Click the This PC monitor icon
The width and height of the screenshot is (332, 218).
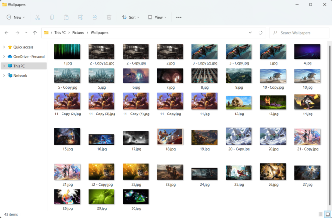pos(10,66)
